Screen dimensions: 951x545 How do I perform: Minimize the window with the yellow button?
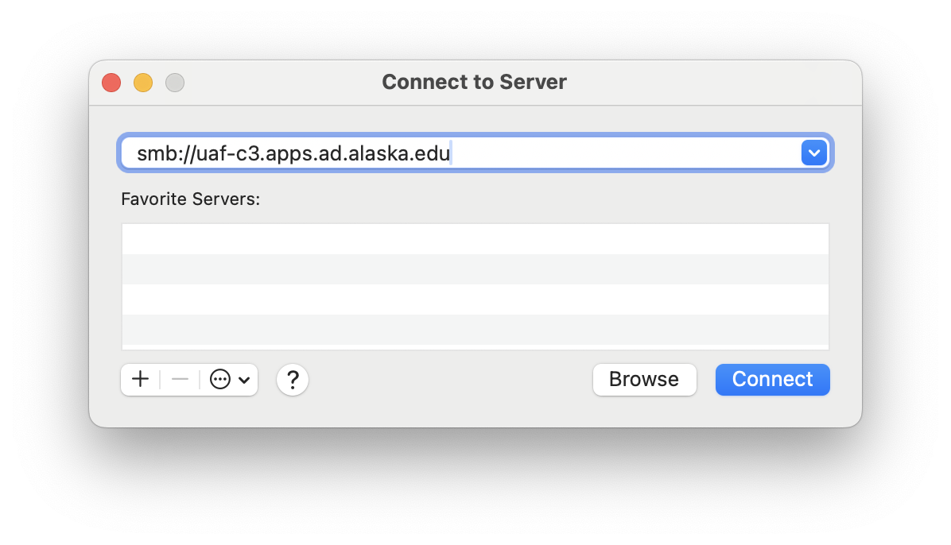pos(143,83)
